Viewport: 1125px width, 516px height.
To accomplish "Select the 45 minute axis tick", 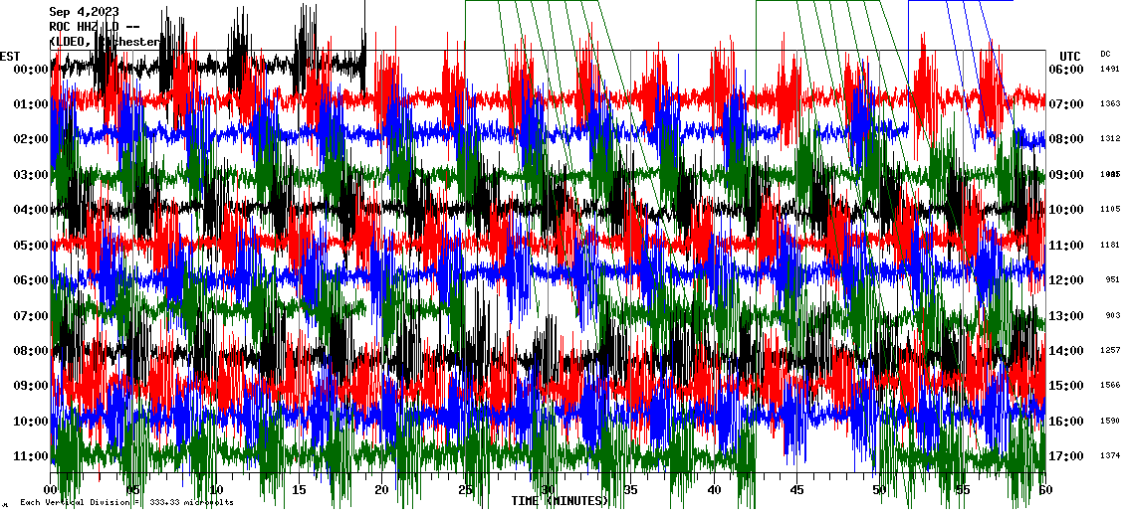I will click(x=796, y=490).
